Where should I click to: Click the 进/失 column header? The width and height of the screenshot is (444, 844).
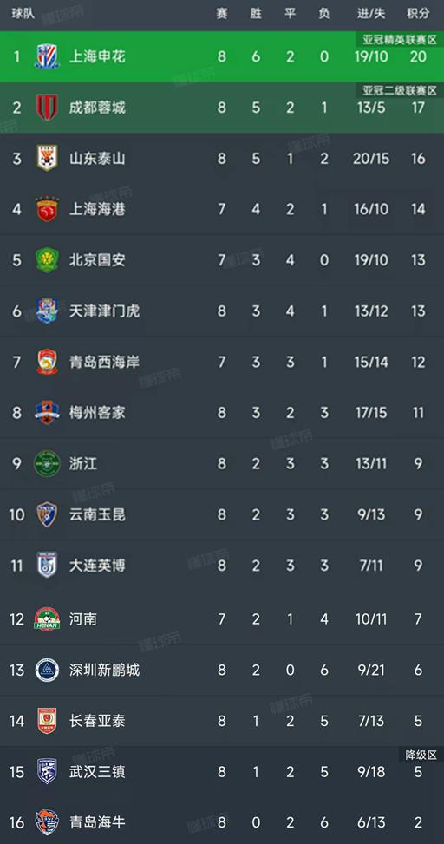pyautogui.click(x=371, y=14)
